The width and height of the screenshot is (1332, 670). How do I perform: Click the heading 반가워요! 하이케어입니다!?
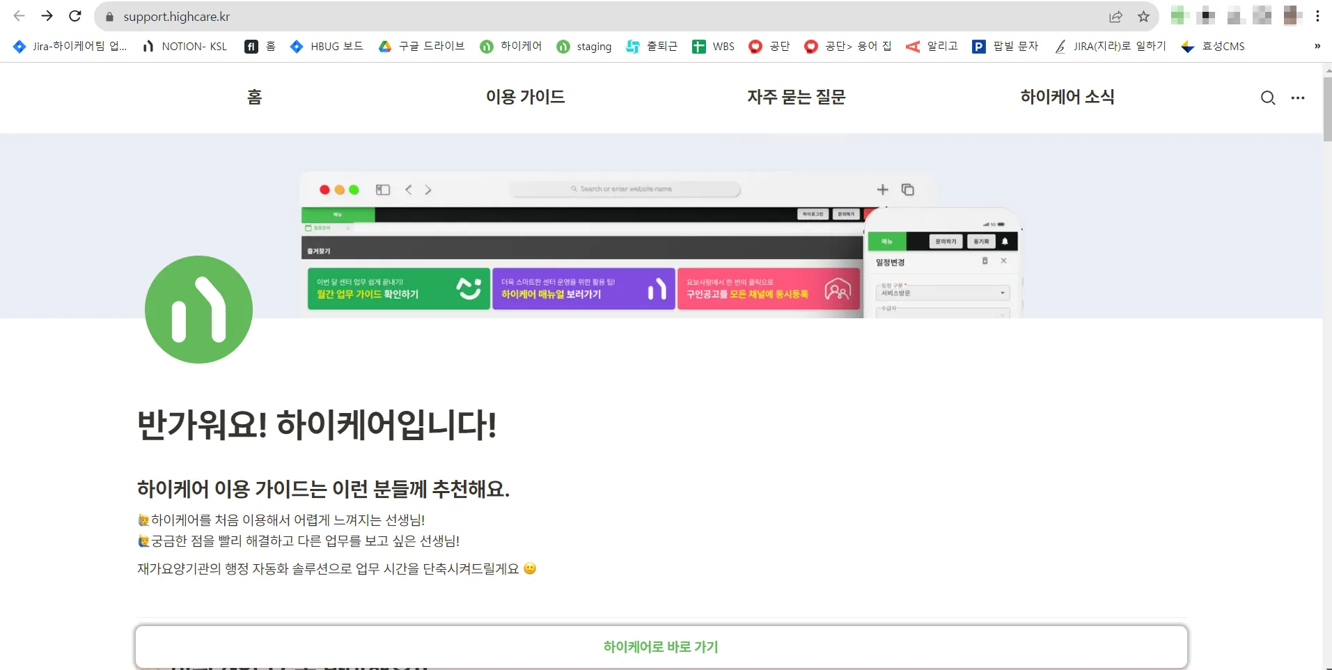click(317, 425)
